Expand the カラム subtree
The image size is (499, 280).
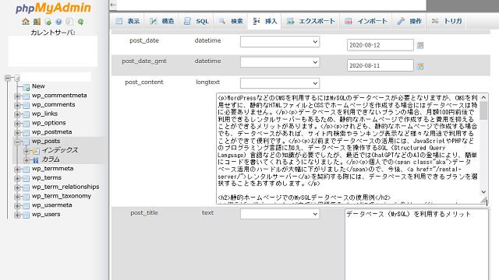(x=27, y=159)
